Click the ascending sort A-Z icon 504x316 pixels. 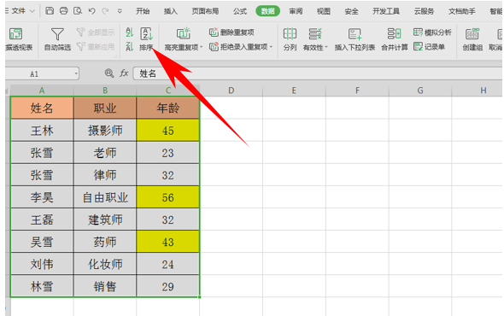click(129, 32)
